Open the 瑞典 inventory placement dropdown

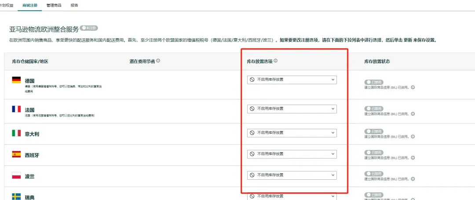pyautogui.click(x=292, y=196)
